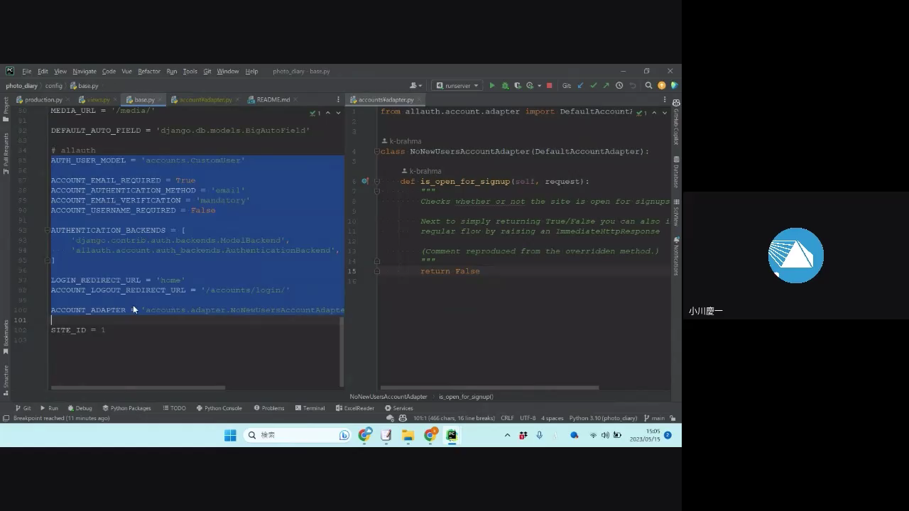Open Git history clock icon
Screen dimensions: 909x511
pos(619,86)
